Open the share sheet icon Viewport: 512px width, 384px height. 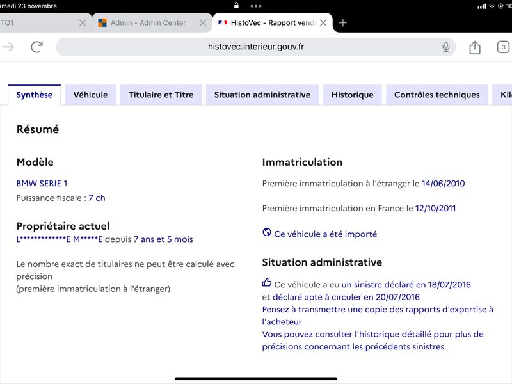point(475,47)
